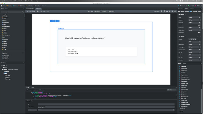
Task: Open the Transformation dropdown set to None
Action: pyautogui.click(x=194, y=50)
